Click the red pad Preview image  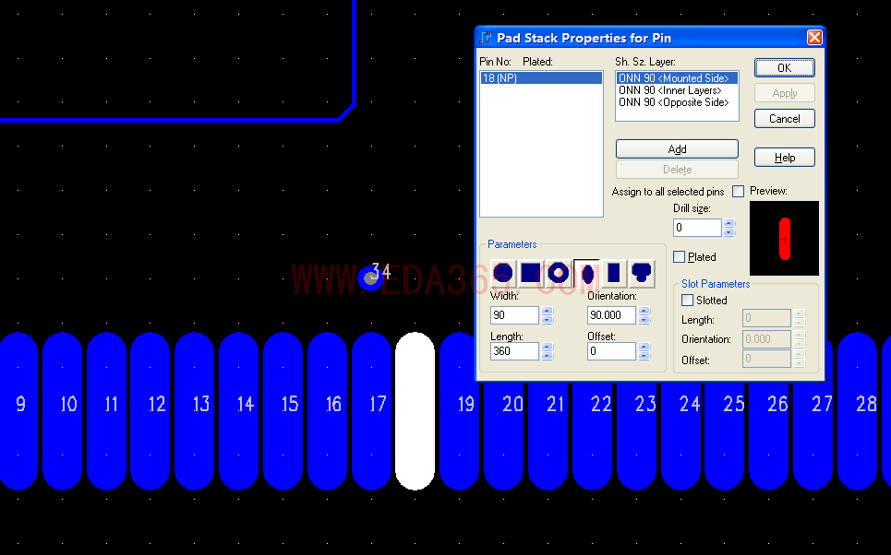click(x=784, y=239)
